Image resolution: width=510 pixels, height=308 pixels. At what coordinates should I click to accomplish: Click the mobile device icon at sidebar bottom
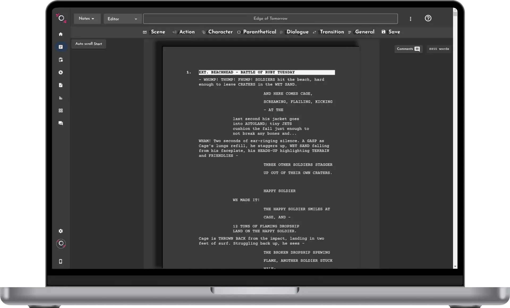point(61,262)
